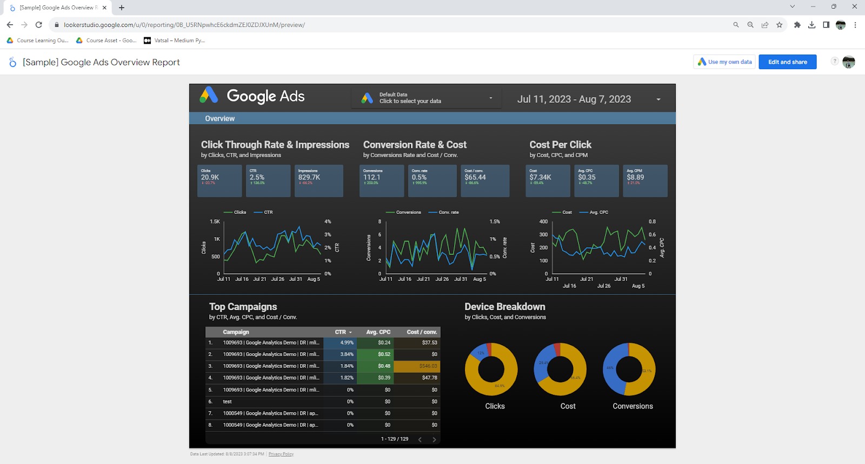
Task: Select the Cost / conv. $65.44 scorecard
Action: click(x=485, y=181)
